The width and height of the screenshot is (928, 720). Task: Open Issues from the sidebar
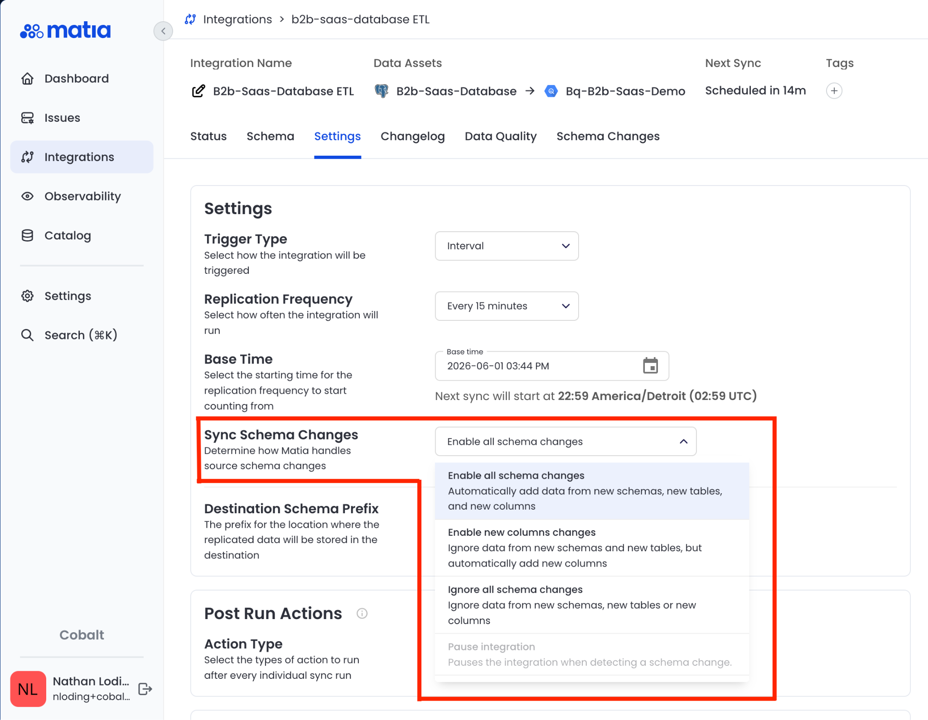tap(82, 118)
